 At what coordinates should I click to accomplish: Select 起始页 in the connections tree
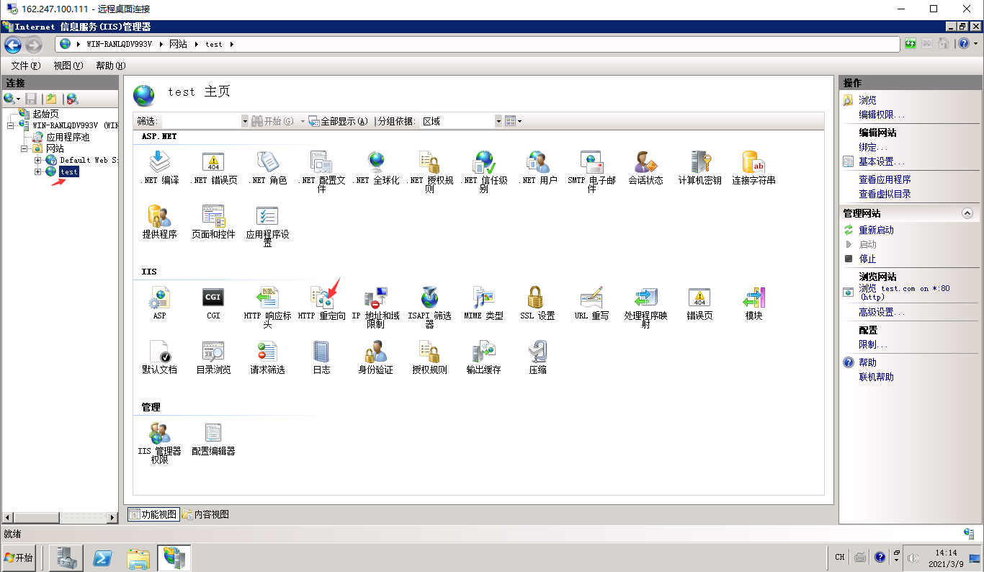45,114
